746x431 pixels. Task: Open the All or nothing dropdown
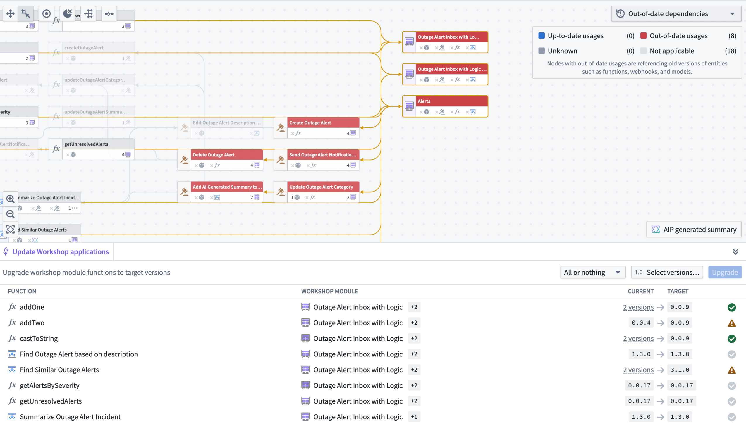click(x=593, y=272)
